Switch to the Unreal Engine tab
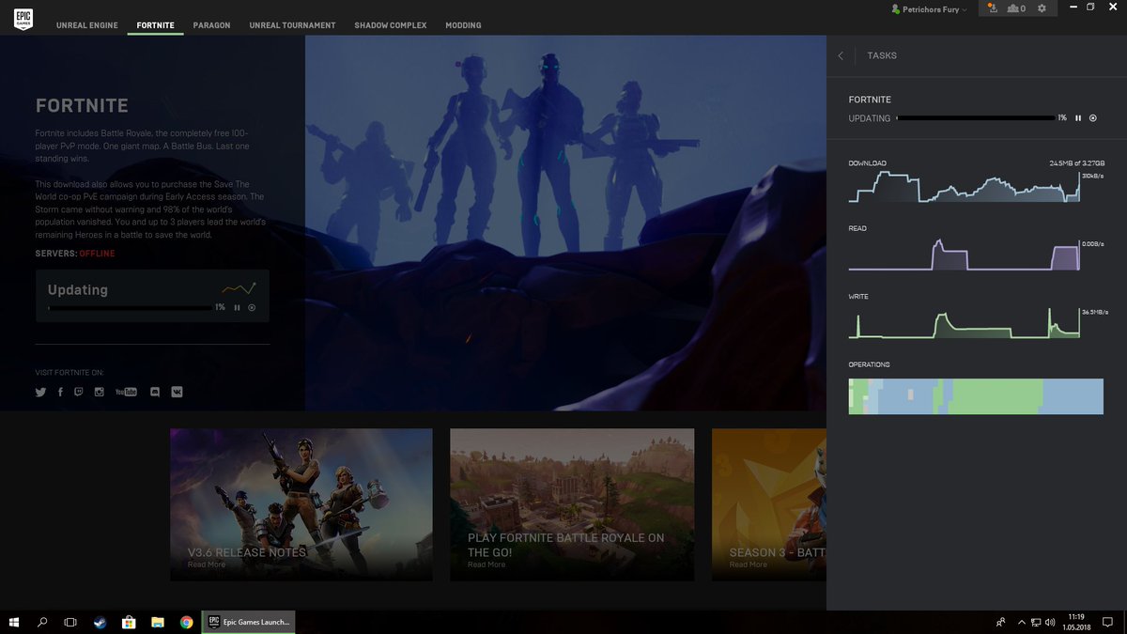Screen dimensions: 1127x634 tap(86, 25)
